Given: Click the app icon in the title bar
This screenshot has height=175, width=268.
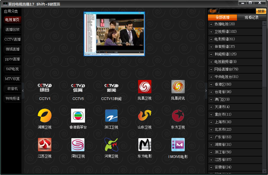Looking at the screenshot, I should point(5,4).
